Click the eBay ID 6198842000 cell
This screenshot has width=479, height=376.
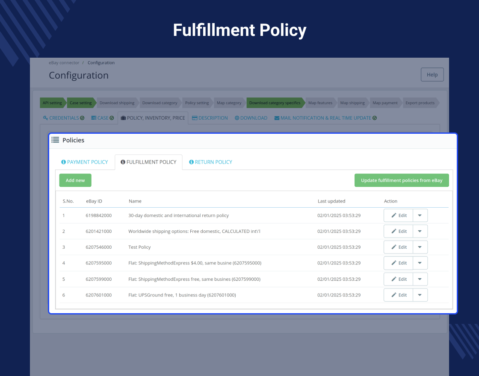99,215
